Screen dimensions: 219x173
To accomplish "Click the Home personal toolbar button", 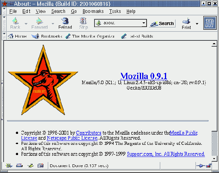I will (17, 36).
